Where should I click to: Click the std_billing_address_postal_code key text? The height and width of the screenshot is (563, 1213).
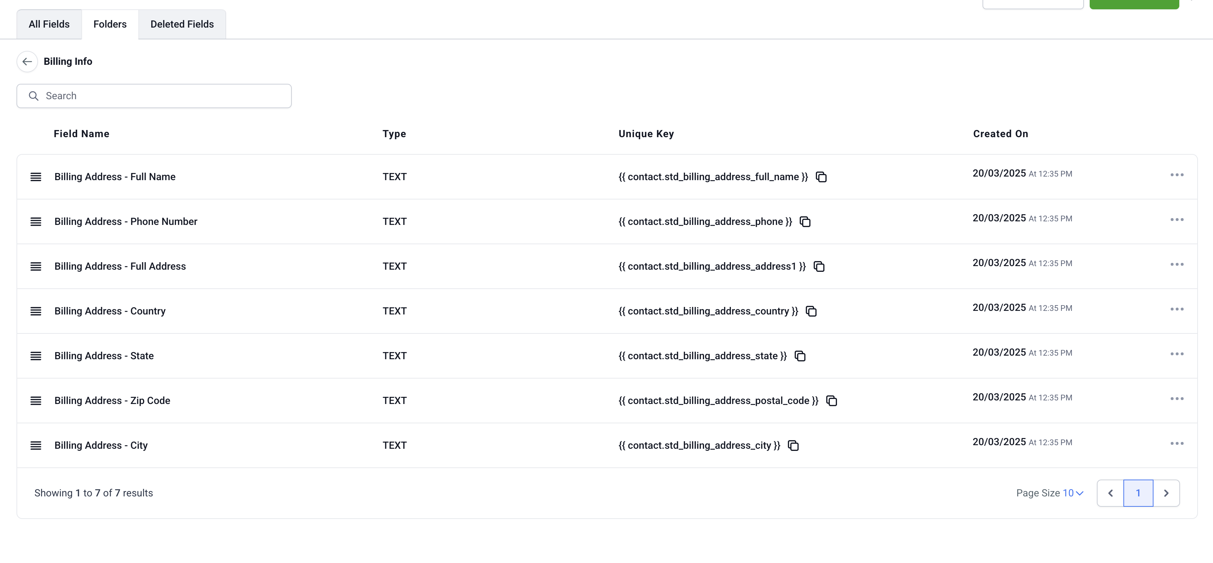(x=718, y=400)
